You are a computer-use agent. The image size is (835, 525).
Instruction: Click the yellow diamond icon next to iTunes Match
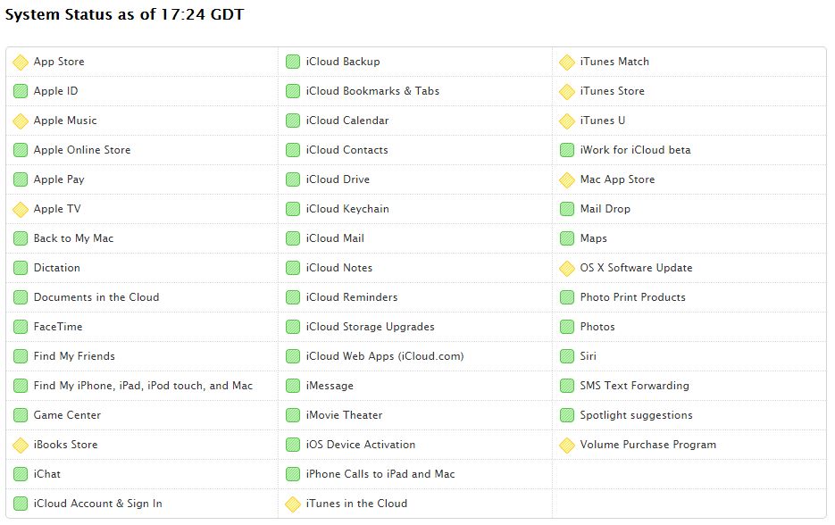click(567, 62)
